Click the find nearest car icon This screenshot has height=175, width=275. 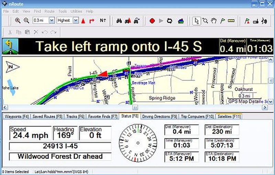[x=136, y=21]
